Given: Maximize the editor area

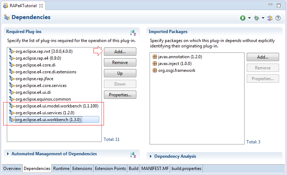Looking at the screenshot, I should (279, 5).
